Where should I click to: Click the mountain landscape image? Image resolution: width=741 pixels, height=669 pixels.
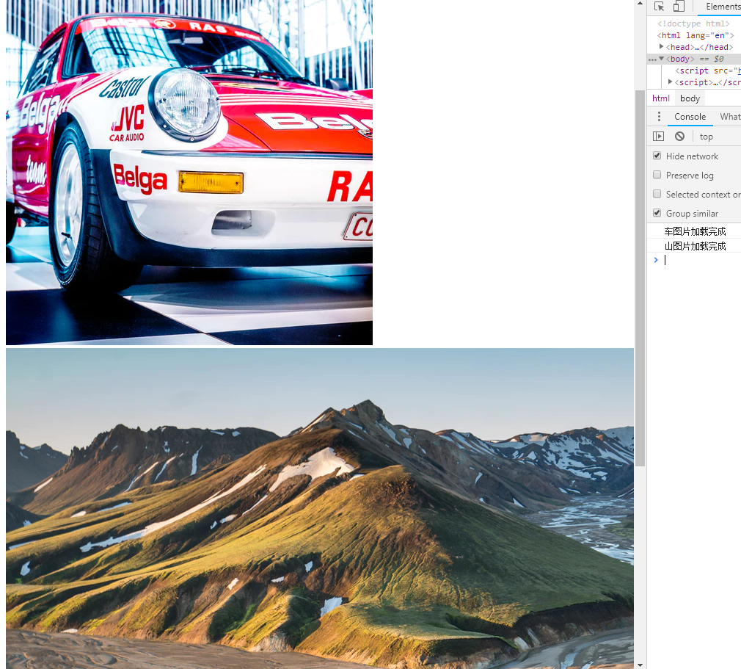[x=319, y=509]
